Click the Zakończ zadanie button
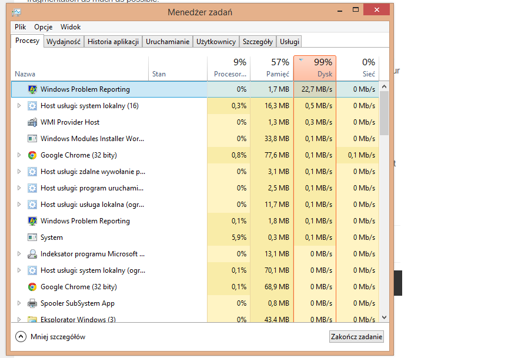The height and width of the screenshot is (358, 508). (356, 337)
